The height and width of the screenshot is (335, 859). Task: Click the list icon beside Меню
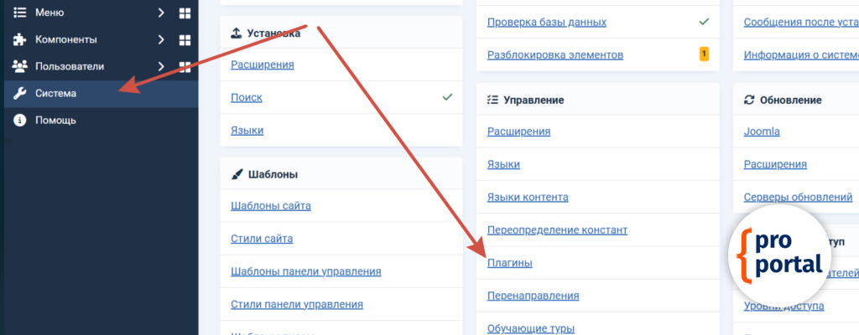point(19,13)
